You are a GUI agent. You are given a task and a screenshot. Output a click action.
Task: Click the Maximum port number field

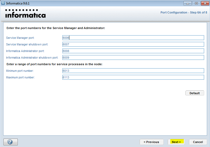click(133, 77)
